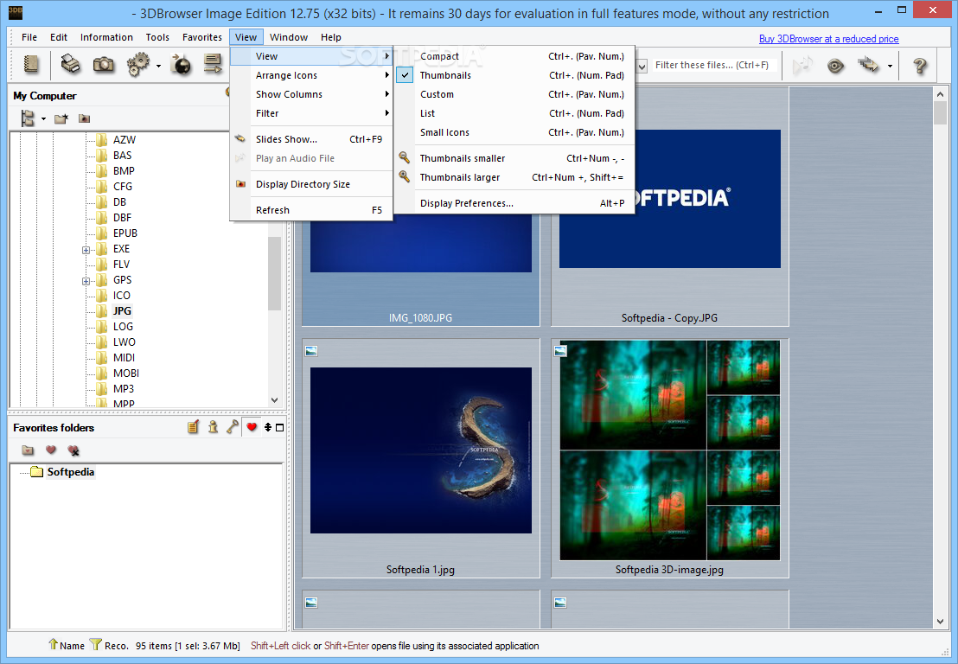Choose the Compact view mode
Viewport: 958px width, 664px height.
coord(514,56)
